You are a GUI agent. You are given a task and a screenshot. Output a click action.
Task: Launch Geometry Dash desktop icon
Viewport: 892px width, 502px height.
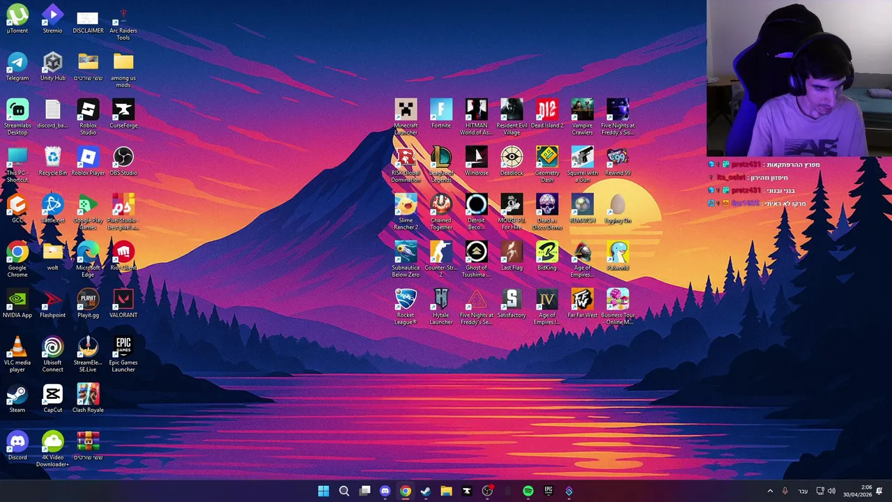click(547, 165)
